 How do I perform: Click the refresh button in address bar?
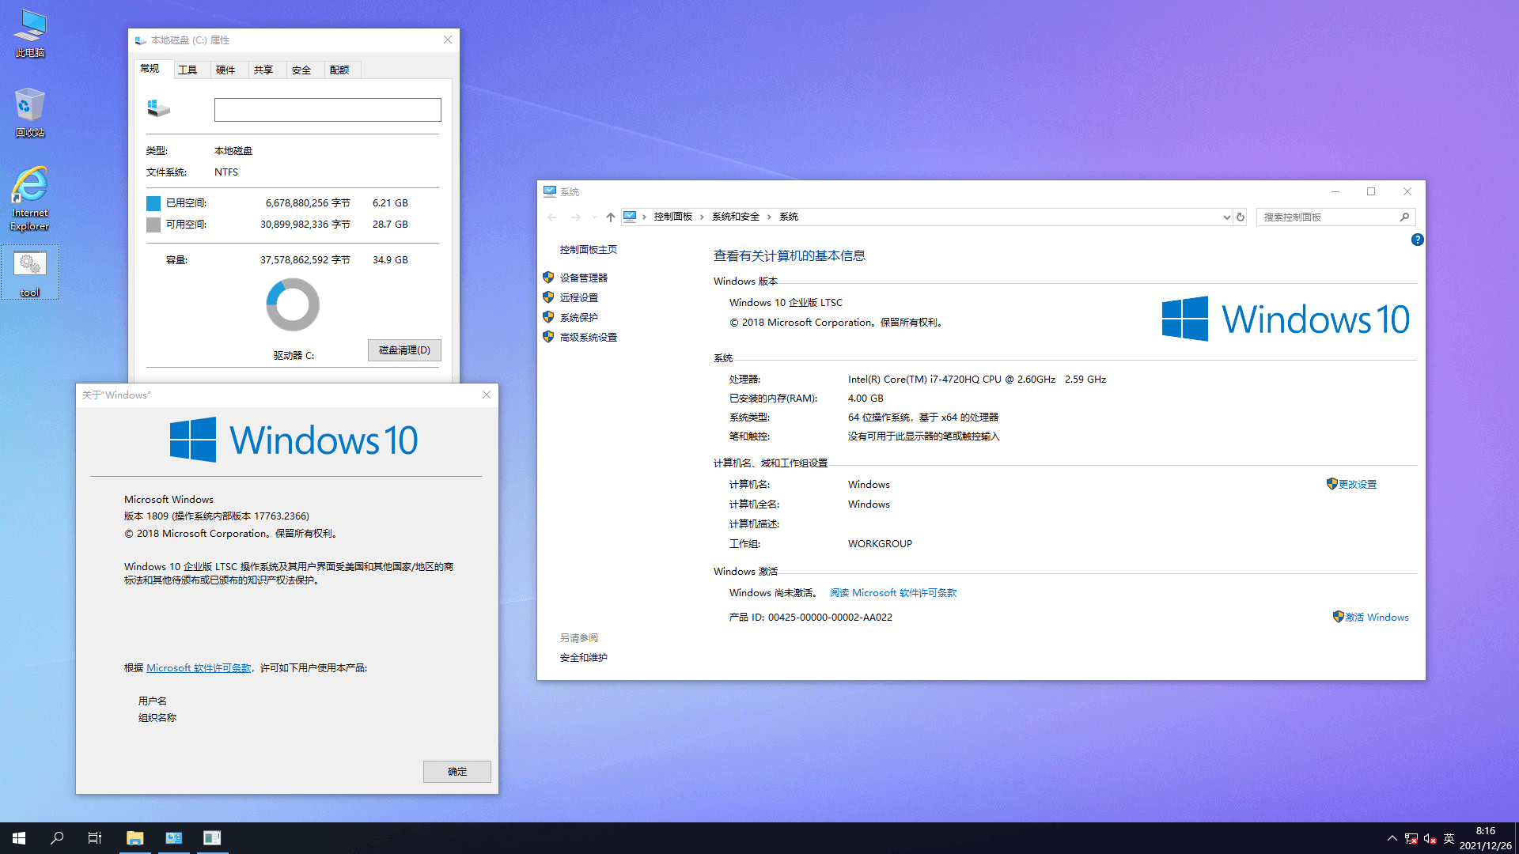pyautogui.click(x=1241, y=217)
